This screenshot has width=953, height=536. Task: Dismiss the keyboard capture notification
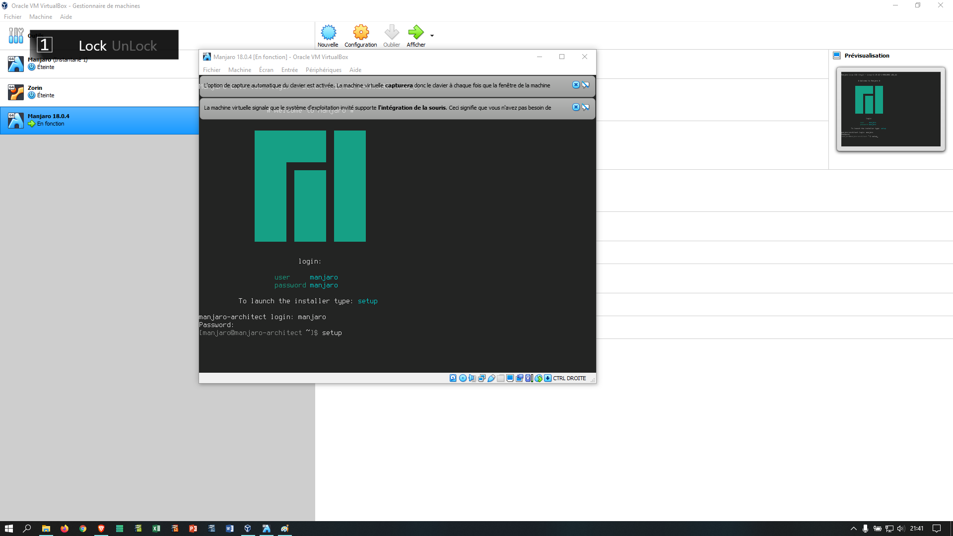[576, 85]
